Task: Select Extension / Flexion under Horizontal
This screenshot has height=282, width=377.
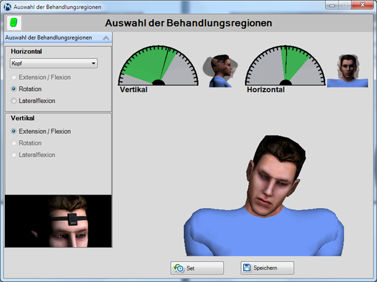Action: pyautogui.click(x=14, y=78)
